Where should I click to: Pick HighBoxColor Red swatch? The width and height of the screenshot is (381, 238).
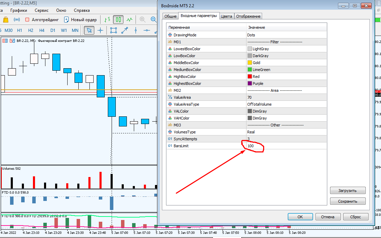pyautogui.click(x=250, y=76)
